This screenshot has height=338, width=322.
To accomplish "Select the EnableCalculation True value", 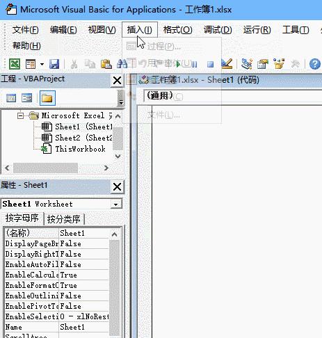I will [83, 275].
